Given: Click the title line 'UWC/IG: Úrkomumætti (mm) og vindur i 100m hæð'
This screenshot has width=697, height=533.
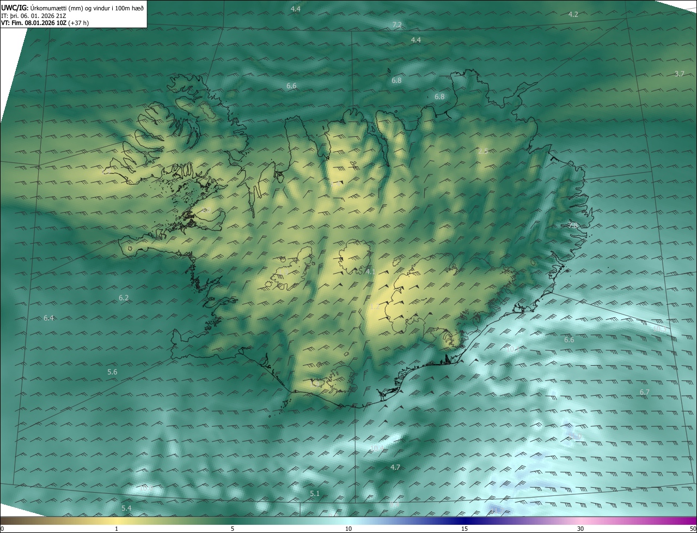Looking at the screenshot, I should click(x=72, y=8).
